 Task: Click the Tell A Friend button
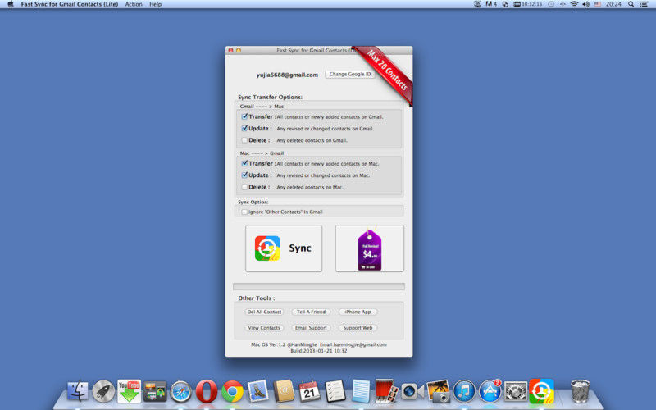click(311, 312)
